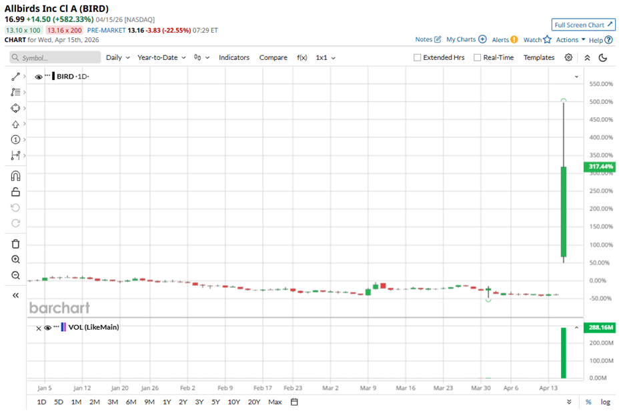Viewport: 627px width, 415px height.
Task: Select the 3M range
Action: (x=113, y=402)
